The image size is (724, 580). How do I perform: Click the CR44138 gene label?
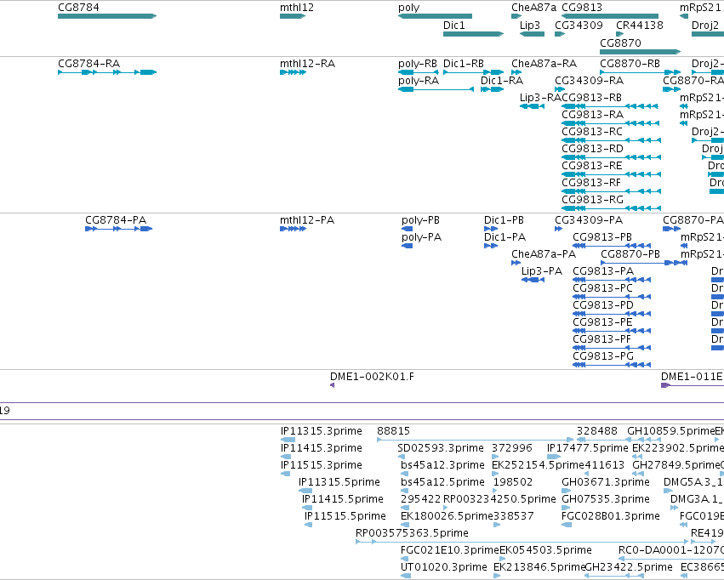point(640,25)
